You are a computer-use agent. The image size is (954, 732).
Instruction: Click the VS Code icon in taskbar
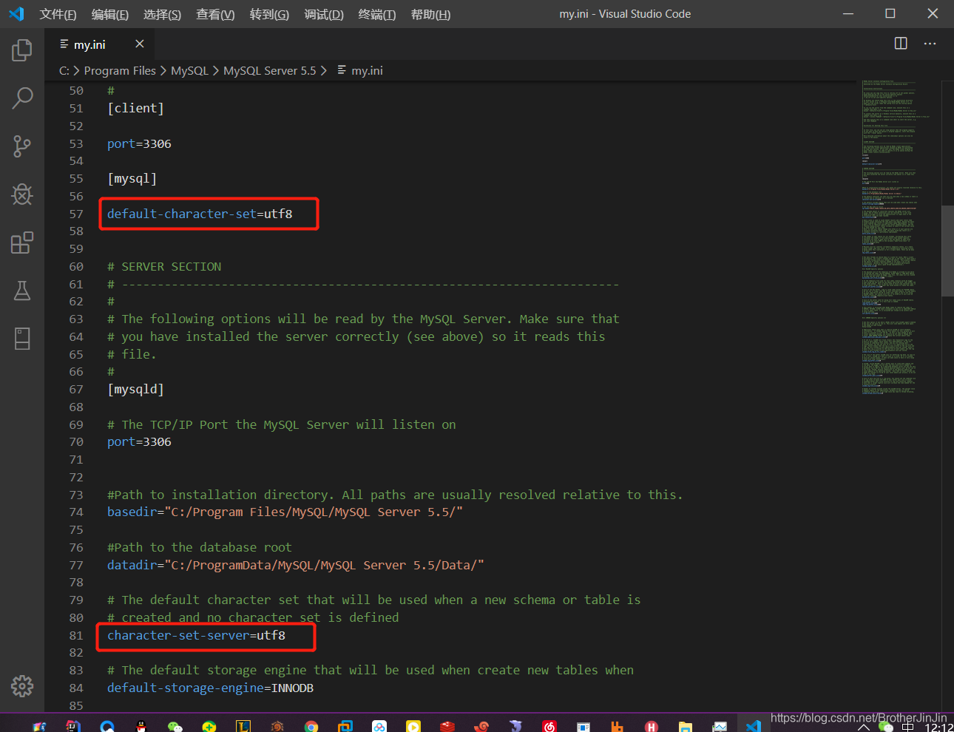754,726
